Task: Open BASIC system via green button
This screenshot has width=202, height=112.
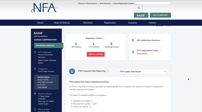Action: pyautogui.click(x=141, y=15)
